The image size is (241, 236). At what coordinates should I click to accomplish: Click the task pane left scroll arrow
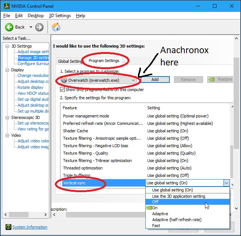6,214
